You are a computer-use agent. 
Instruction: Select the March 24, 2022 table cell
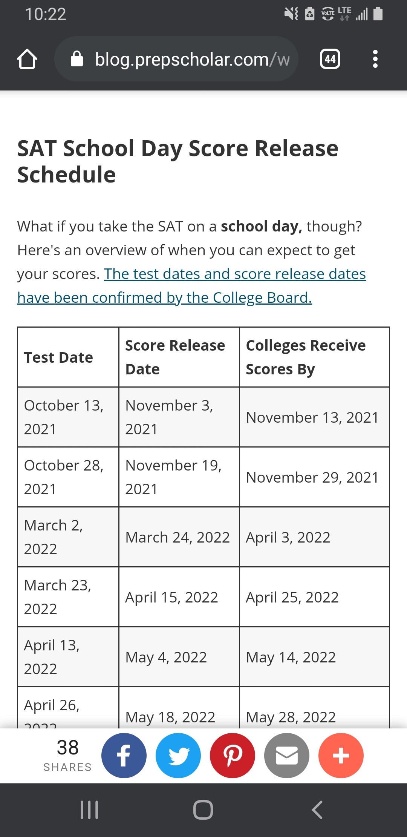coord(179,537)
